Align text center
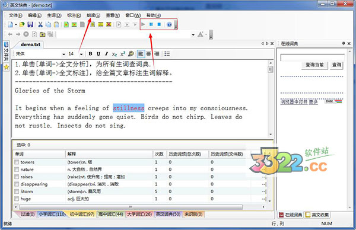Viewport: 356px width, 230px height. tap(148, 54)
